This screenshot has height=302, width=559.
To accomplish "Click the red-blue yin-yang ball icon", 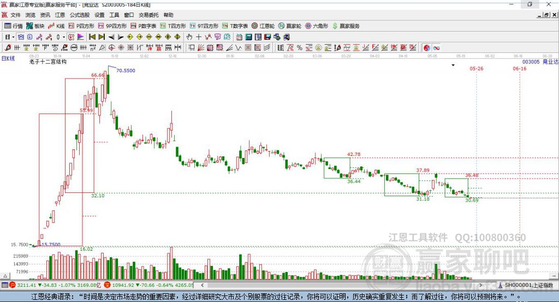I will pyautogui.click(x=427, y=48).
